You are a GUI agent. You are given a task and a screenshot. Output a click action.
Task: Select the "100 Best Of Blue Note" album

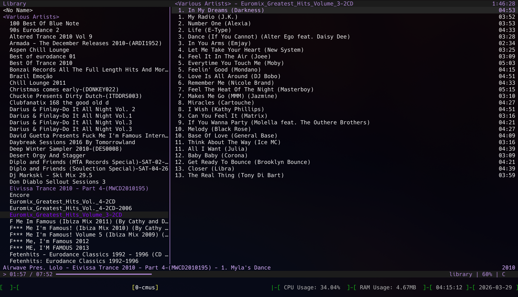pyautogui.click(x=44, y=23)
